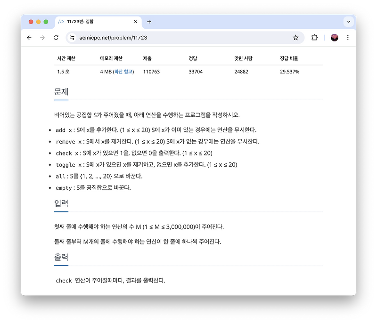Switch to the "11723번: 집합" tab
377x323 pixels.
[x=85, y=22]
